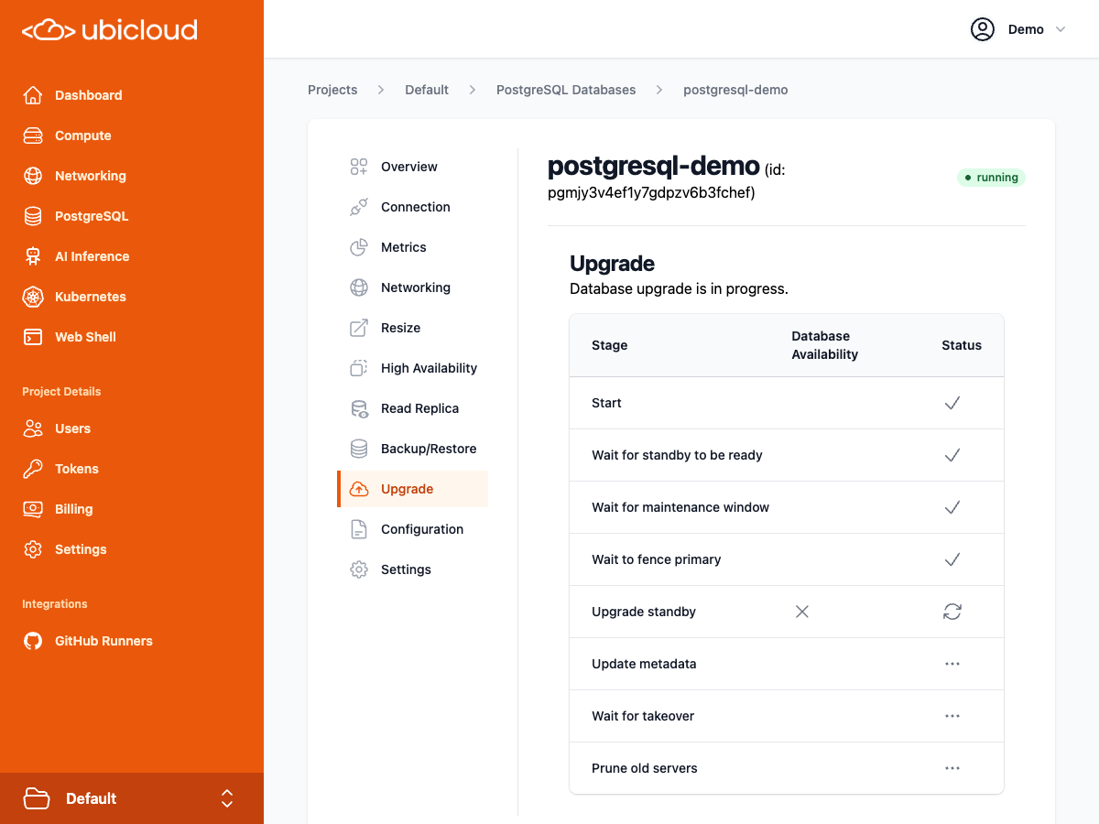Click the Compute server icon
Image resolution: width=1099 pixels, height=824 pixels.
click(33, 136)
